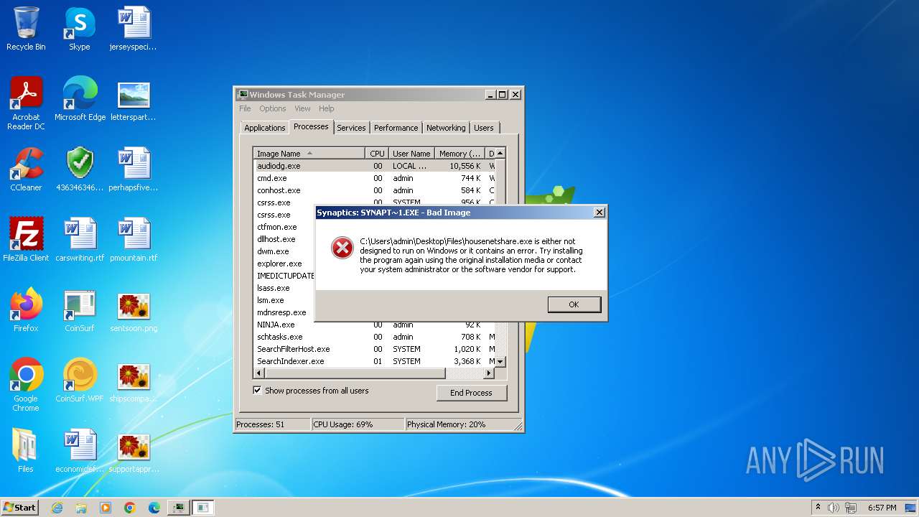Viewport: 919px width, 517px height.
Task: Open the File menu in Task Manager
Action: [x=245, y=108]
